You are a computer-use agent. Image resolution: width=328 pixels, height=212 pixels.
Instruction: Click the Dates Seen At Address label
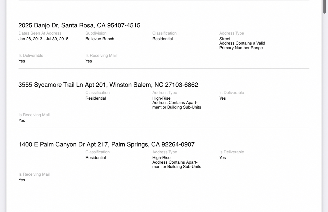[x=40, y=33]
